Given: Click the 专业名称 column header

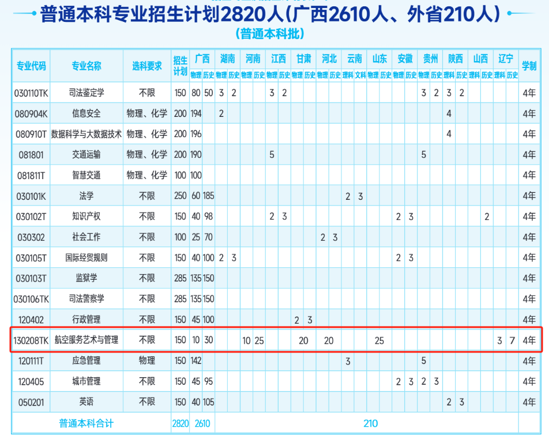Looking at the screenshot, I should (87, 66).
